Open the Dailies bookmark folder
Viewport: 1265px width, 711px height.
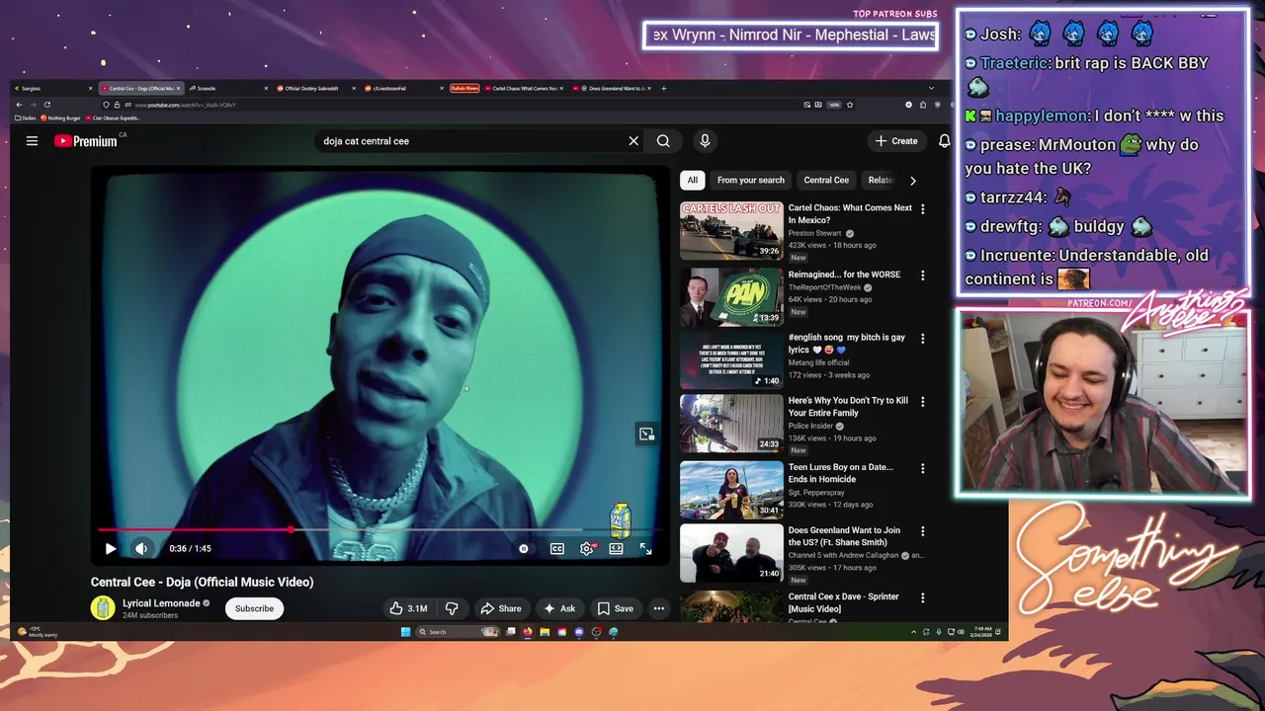tap(27, 118)
